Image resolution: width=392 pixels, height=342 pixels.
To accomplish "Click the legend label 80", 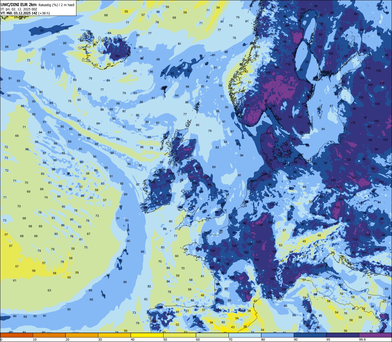I will tap(263, 340).
